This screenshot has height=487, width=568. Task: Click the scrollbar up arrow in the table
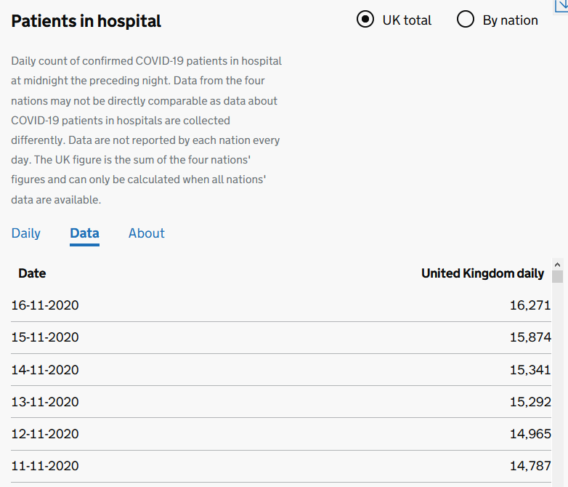(x=558, y=265)
